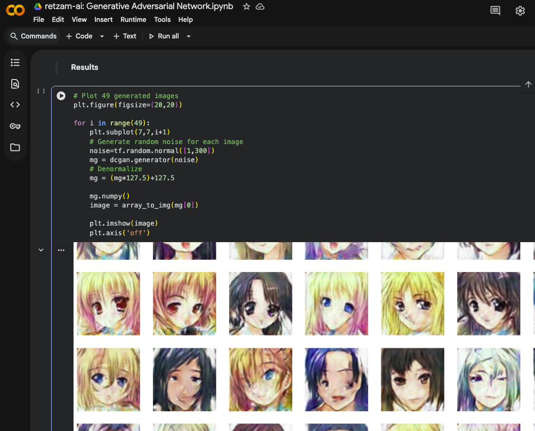The width and height of the screenshot is (535, 431).
Task: Star the notebook with the star icon
Action: [x=246, y=6]
